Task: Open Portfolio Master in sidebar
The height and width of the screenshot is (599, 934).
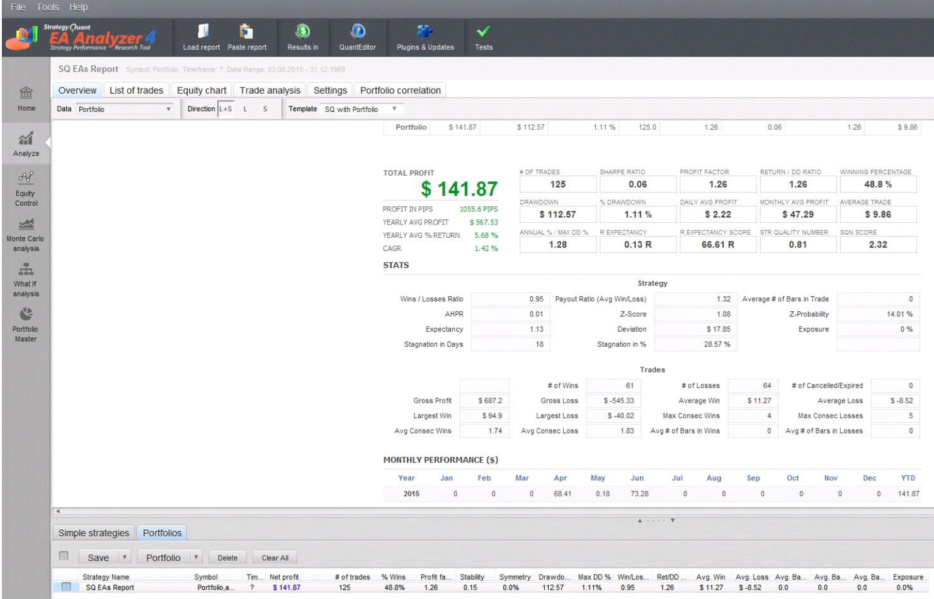Action: (x=26, y=325)
